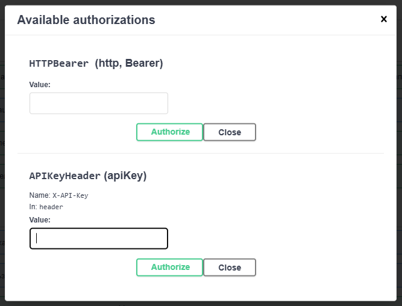Click the (apiKey) type text
The image size is (402, 306).
pyautogui.click(x=125, y=176)
